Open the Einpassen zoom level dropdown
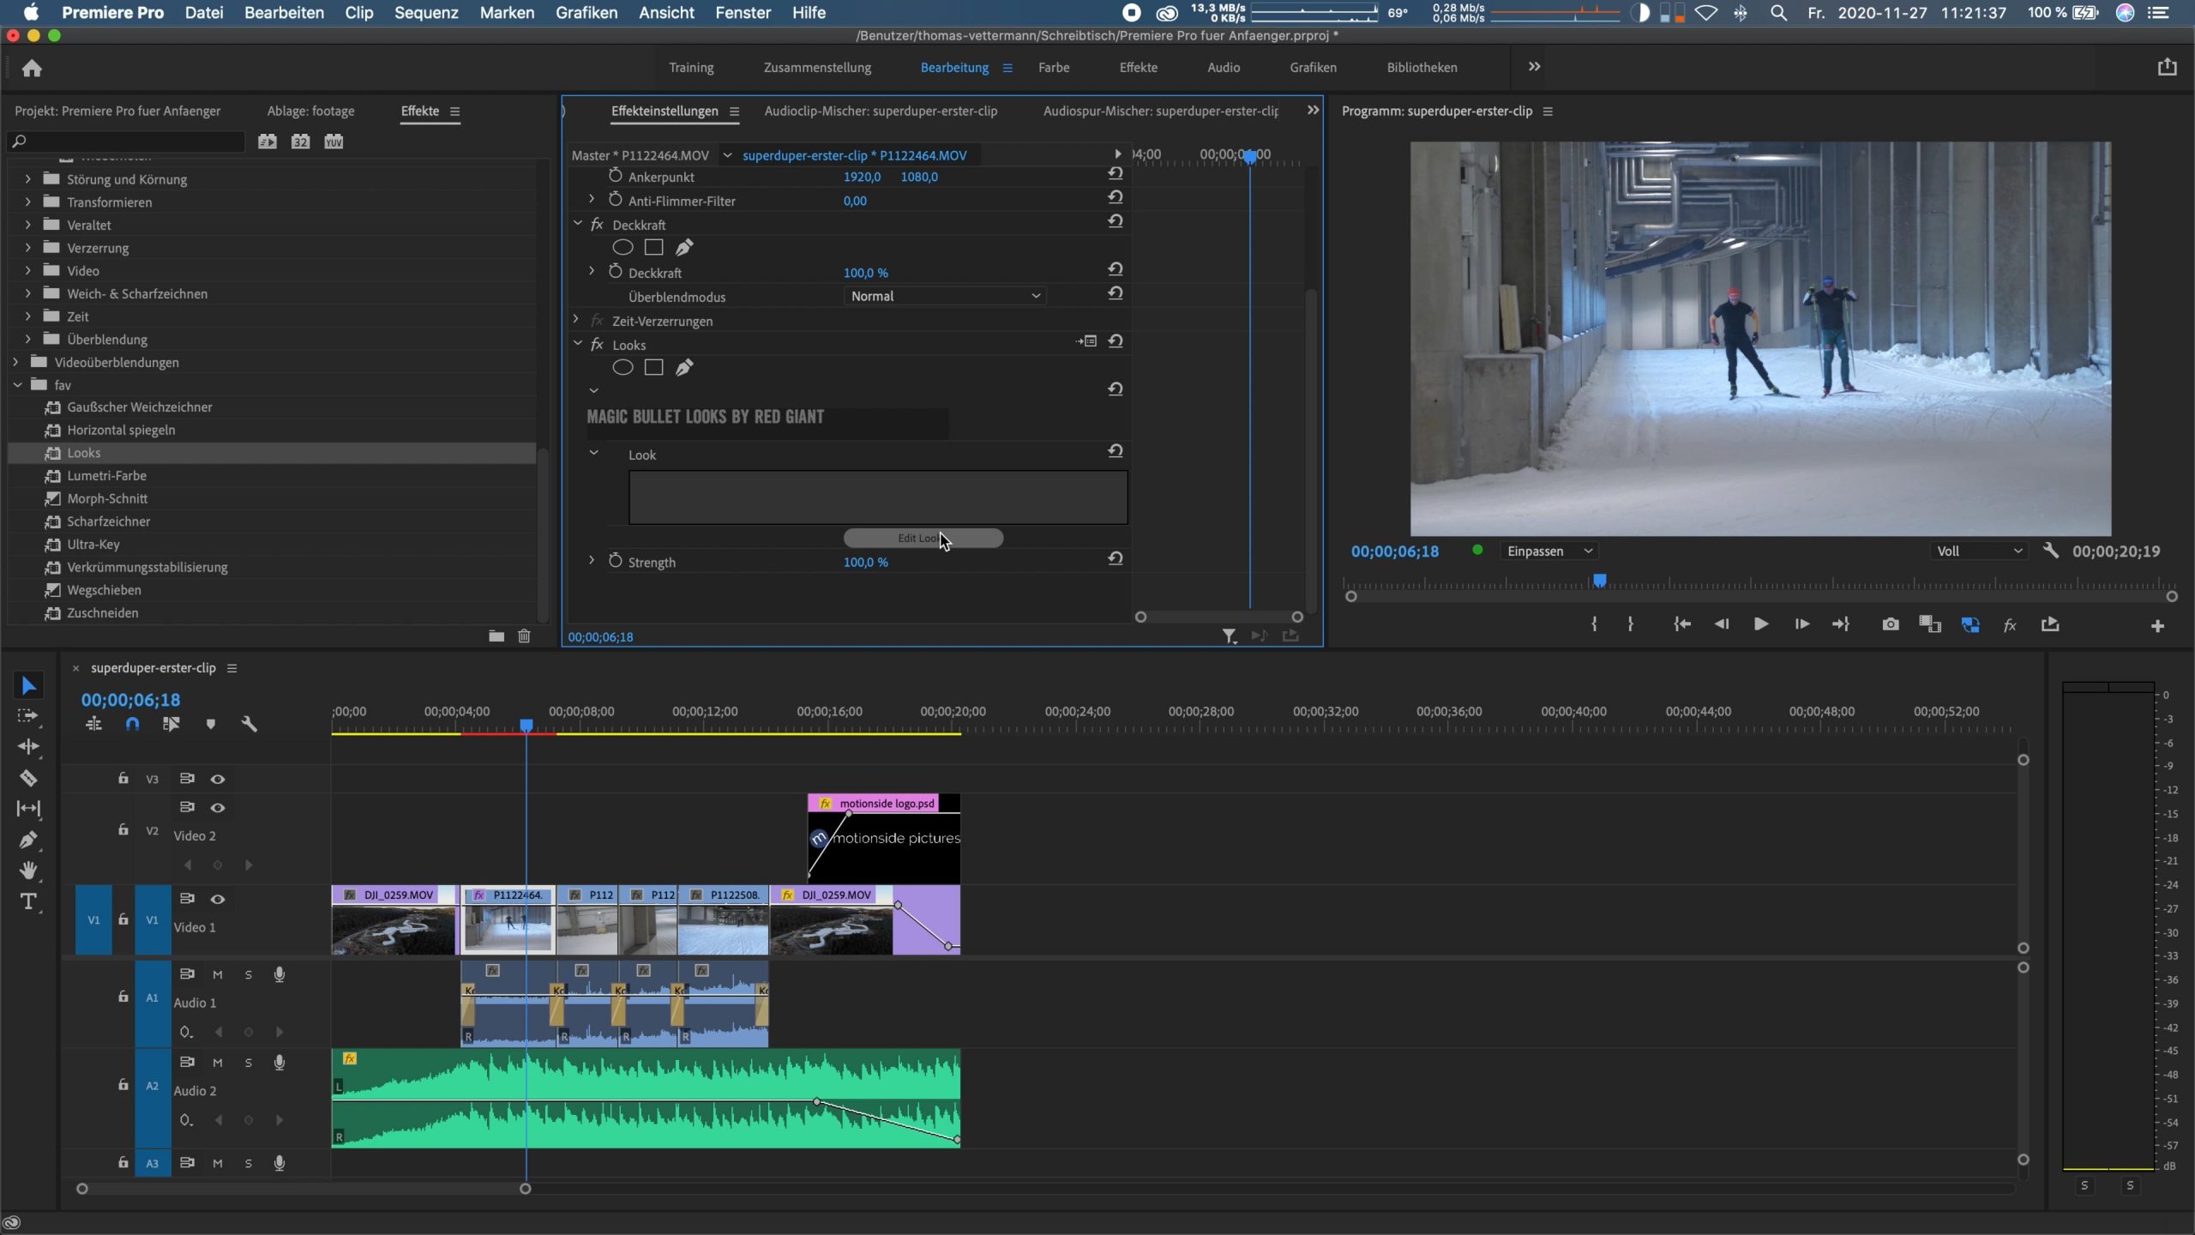The image size is (2195, 1235). click(x=1549, y=551)
